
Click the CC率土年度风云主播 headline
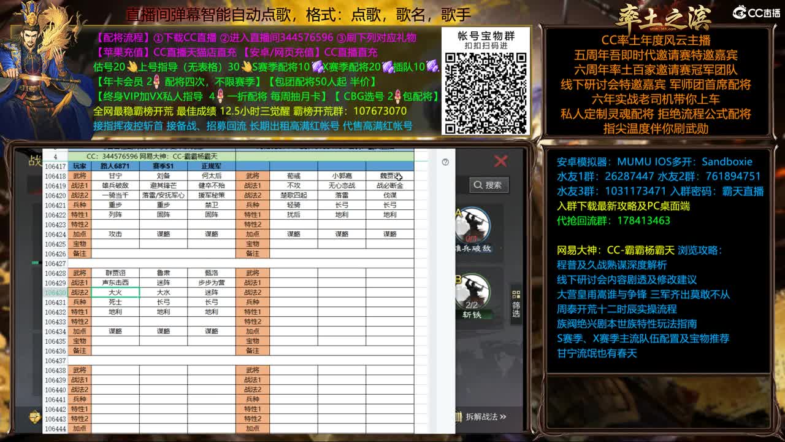(656, 41)
